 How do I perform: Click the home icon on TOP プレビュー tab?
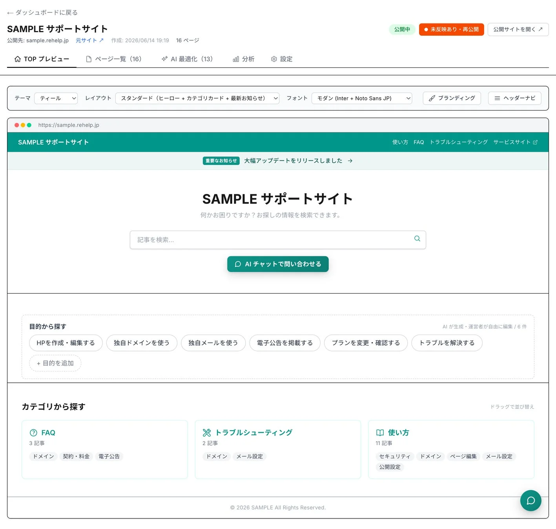pyautogui.click(x=18, y=59)
